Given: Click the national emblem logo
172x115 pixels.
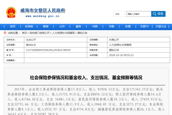Looking at the screenshot, I should pyautogui.click(x=11, y=12).
